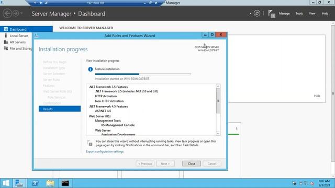Viewport: 335px width, 188px height.
Task: Open the Windows Start button
Action: 6,183
